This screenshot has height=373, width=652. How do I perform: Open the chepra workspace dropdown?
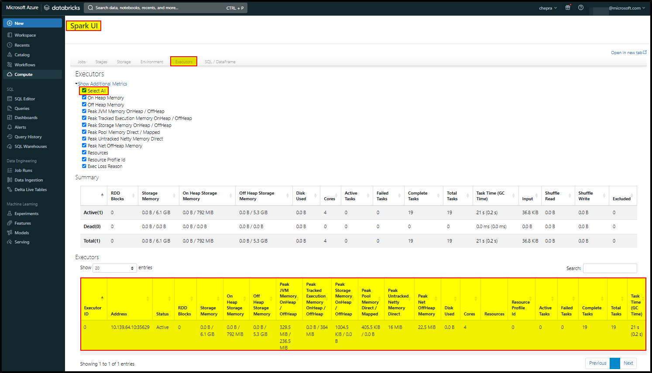548,8
